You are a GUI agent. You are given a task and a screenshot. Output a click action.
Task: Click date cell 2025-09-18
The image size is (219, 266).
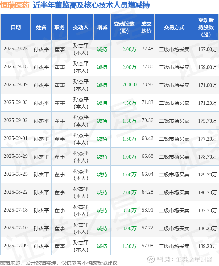(x=16, y=66)
